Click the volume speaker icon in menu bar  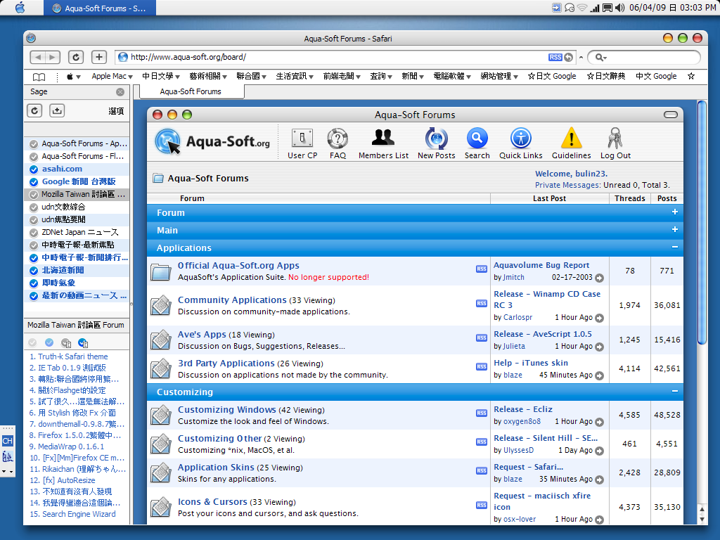619,8
